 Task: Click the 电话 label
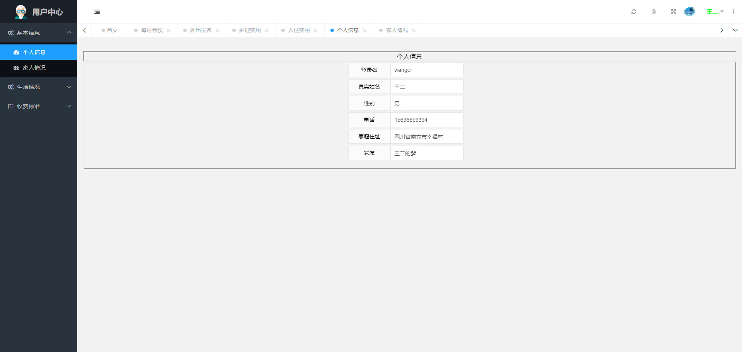(x=369, y=120)
